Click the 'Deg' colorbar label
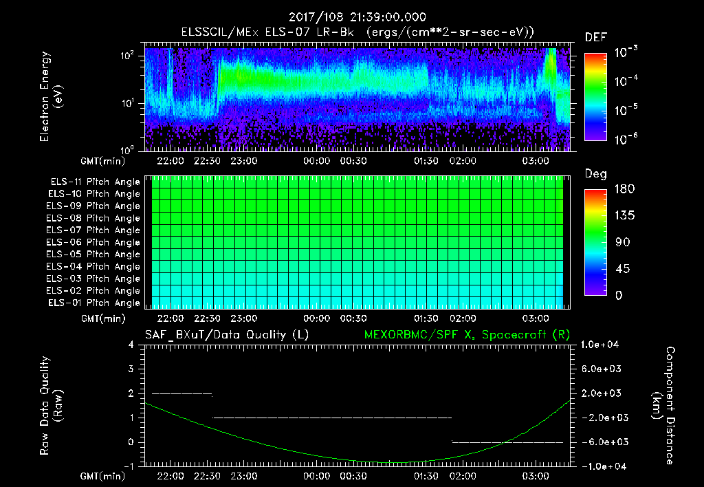The height and width of the screenshot is (487, 704). [596, 174]
